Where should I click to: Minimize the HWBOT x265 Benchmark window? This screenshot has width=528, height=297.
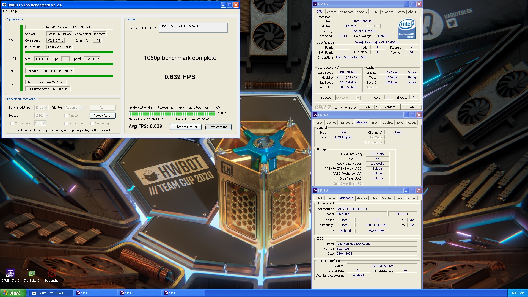coord(223,5)
